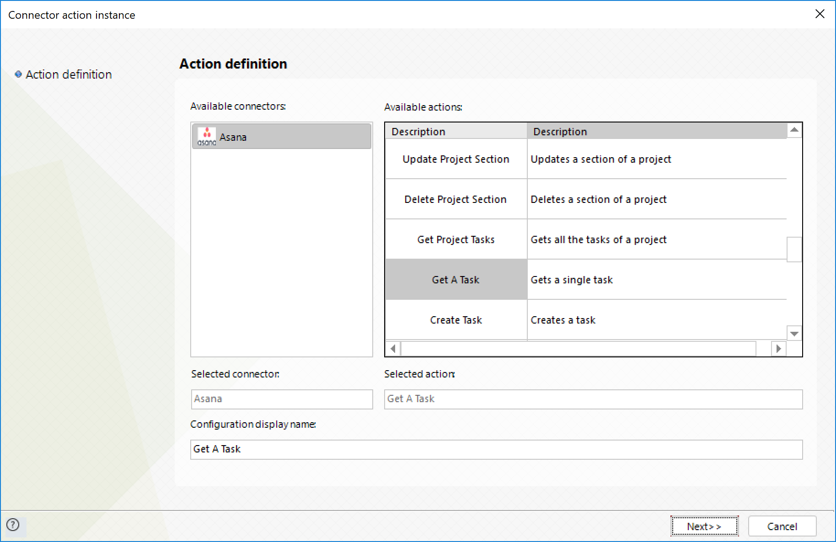This screenshot has width=836, height=542.
Task: Click 'Gets a single task' description cell
Action: [x=657, y=279]
